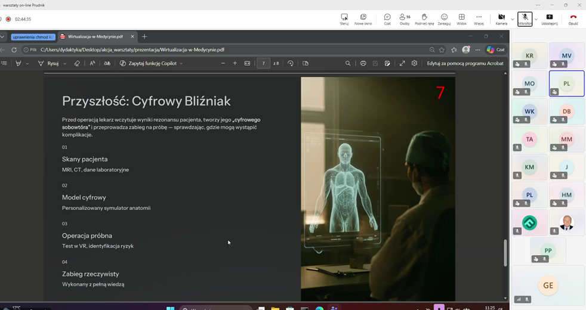Change layout using Widok icon
This screenshot has height=310, width=586.
461,18
